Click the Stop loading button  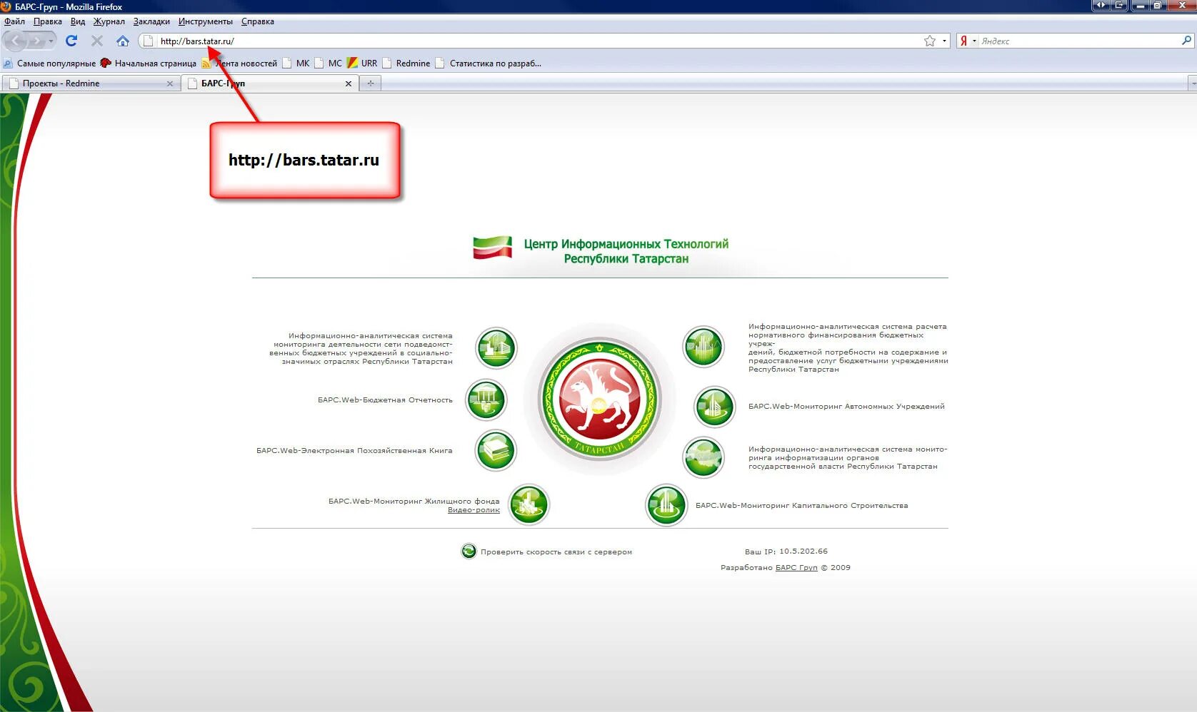97,41
